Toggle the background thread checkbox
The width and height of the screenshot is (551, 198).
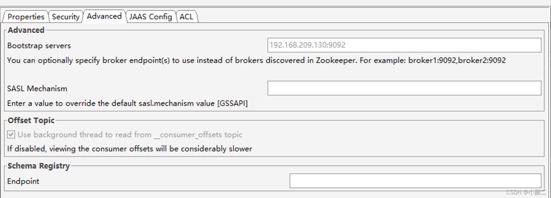click(x=11, y=135)
